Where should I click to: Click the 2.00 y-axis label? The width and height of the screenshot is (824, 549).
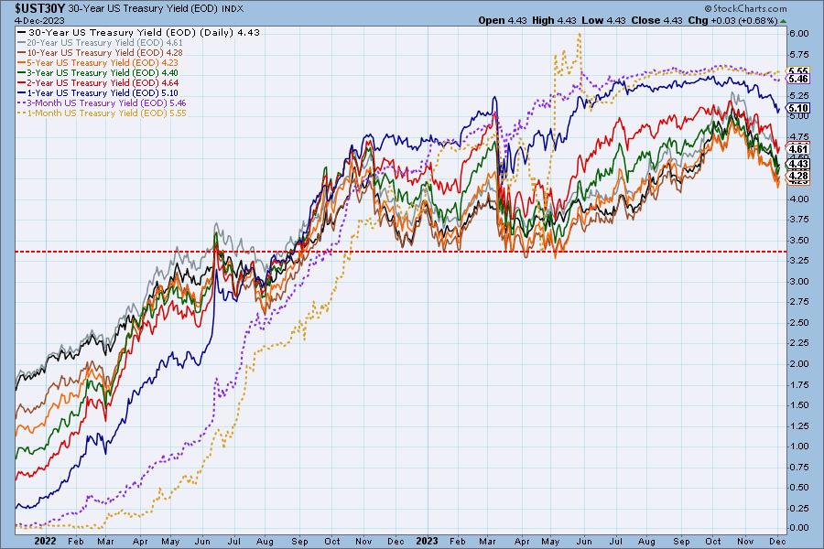coord(798,363)
